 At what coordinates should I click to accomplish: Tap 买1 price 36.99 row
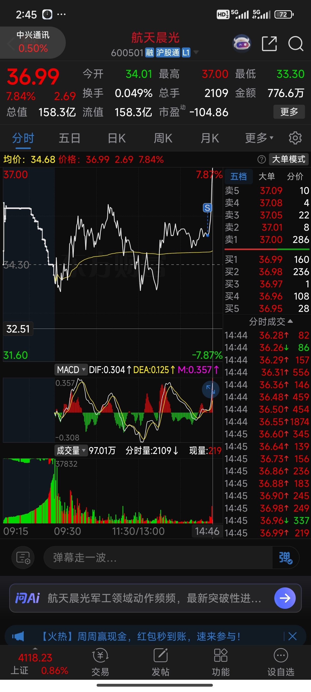[267, 259]
